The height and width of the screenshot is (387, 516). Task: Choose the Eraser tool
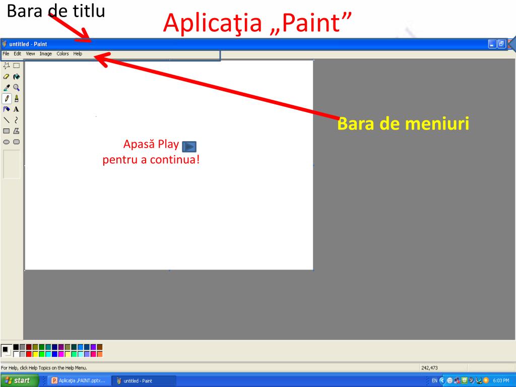(6, 77)
